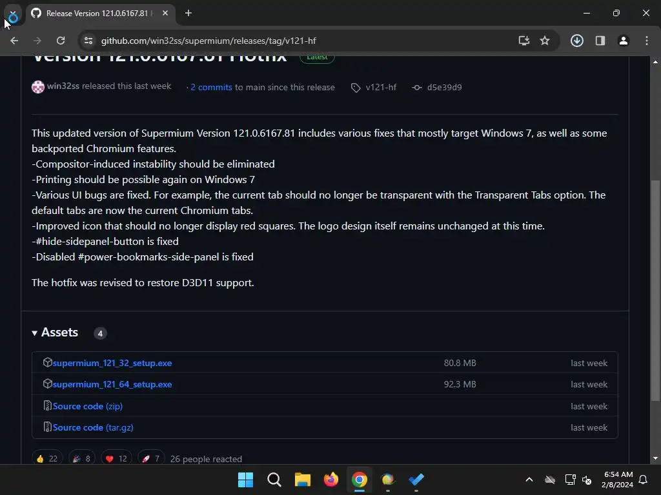Click zip file icon of Source code (zip)
661x495 pixels.
click(x=48, y=405)
